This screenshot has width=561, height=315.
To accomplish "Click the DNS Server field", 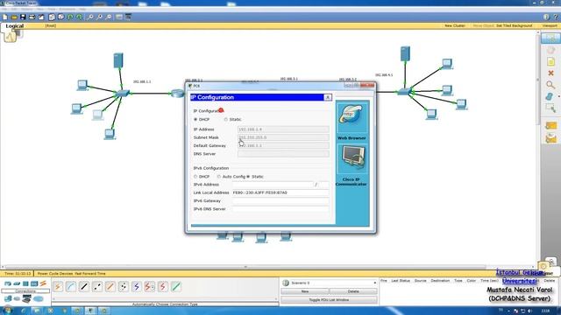I will [283, 154].
